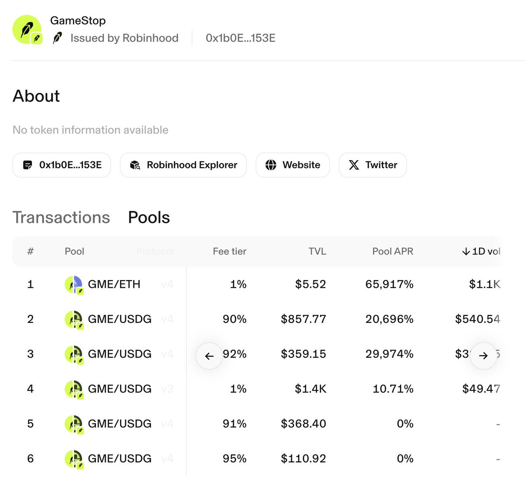Click the Pool column header
This screenshot has width=525, height=494.
tap(74, 251)
